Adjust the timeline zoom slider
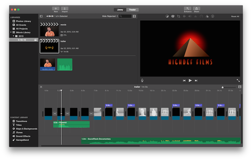This screenshot has width=252, height=160. [x=223, y=87]
